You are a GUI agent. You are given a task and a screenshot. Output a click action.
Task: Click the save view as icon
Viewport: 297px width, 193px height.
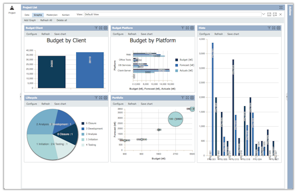click(275, 14)
